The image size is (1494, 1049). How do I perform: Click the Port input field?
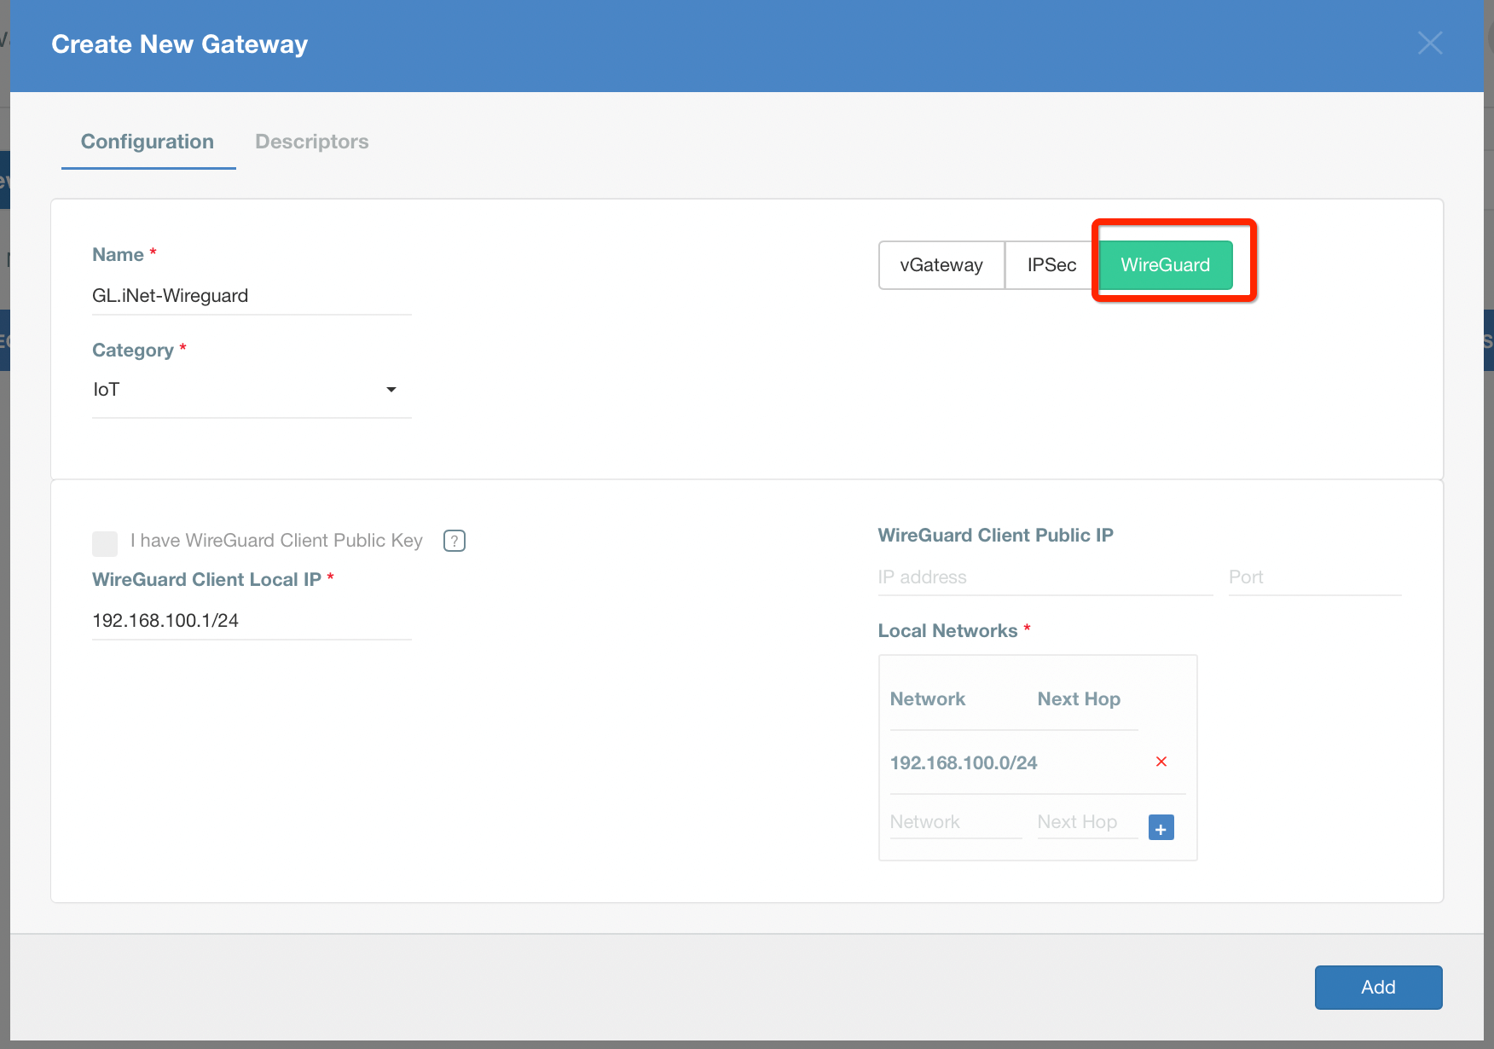(x=1313, y=577)
